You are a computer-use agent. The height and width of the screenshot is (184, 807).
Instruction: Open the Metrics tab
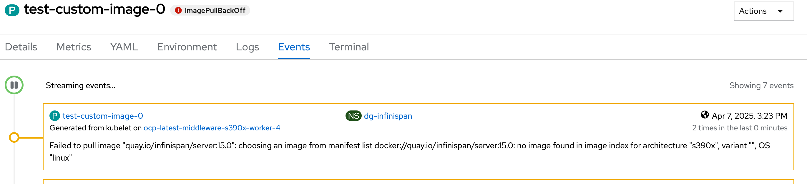(x=74, y=47)
